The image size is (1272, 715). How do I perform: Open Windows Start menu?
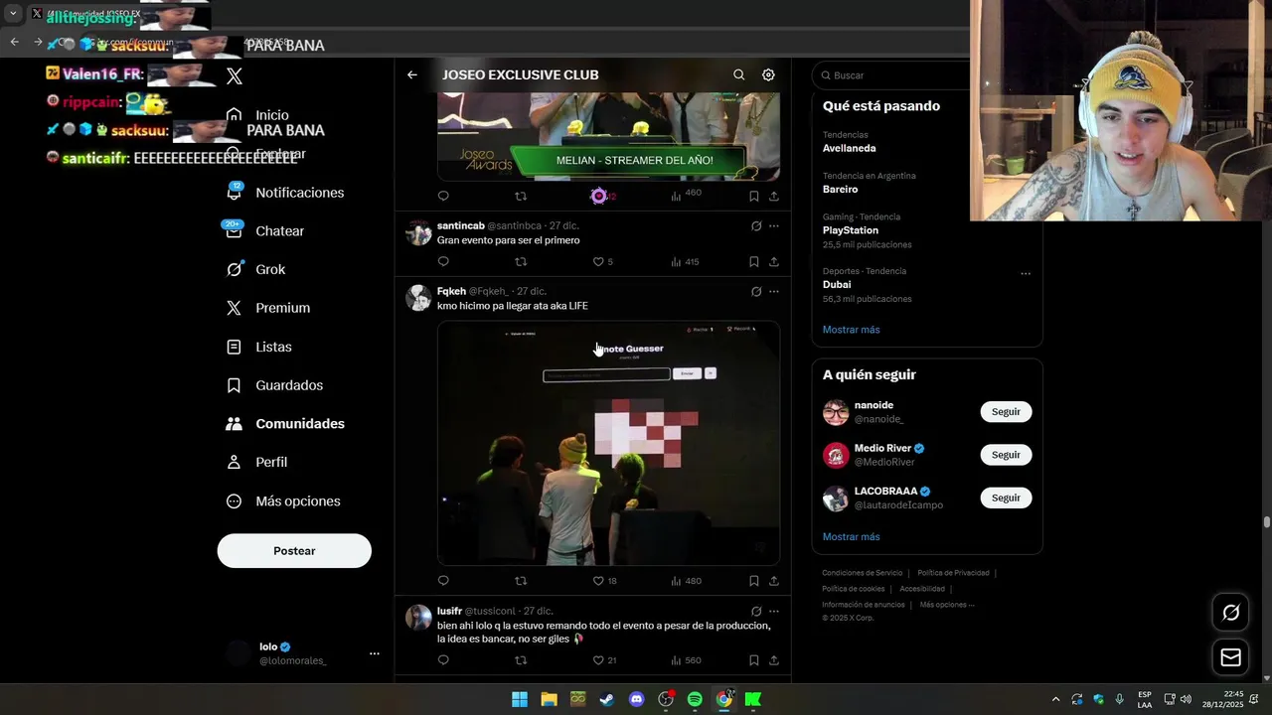520,699
